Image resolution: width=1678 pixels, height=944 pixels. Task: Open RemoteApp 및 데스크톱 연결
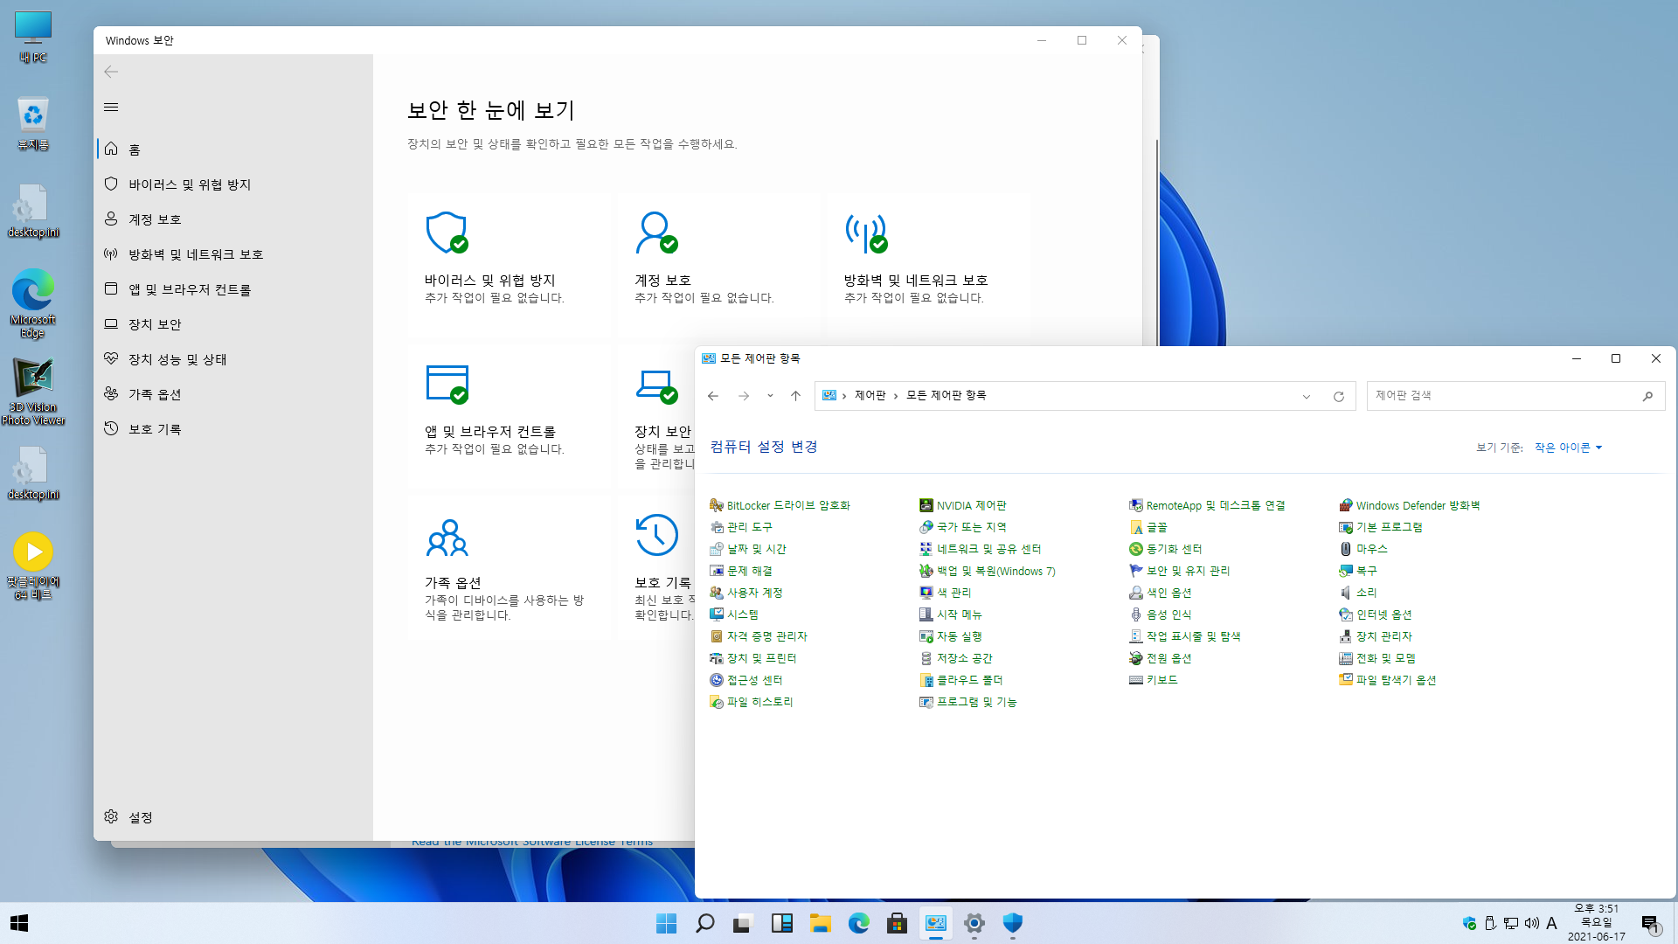tap(1207, 505)
